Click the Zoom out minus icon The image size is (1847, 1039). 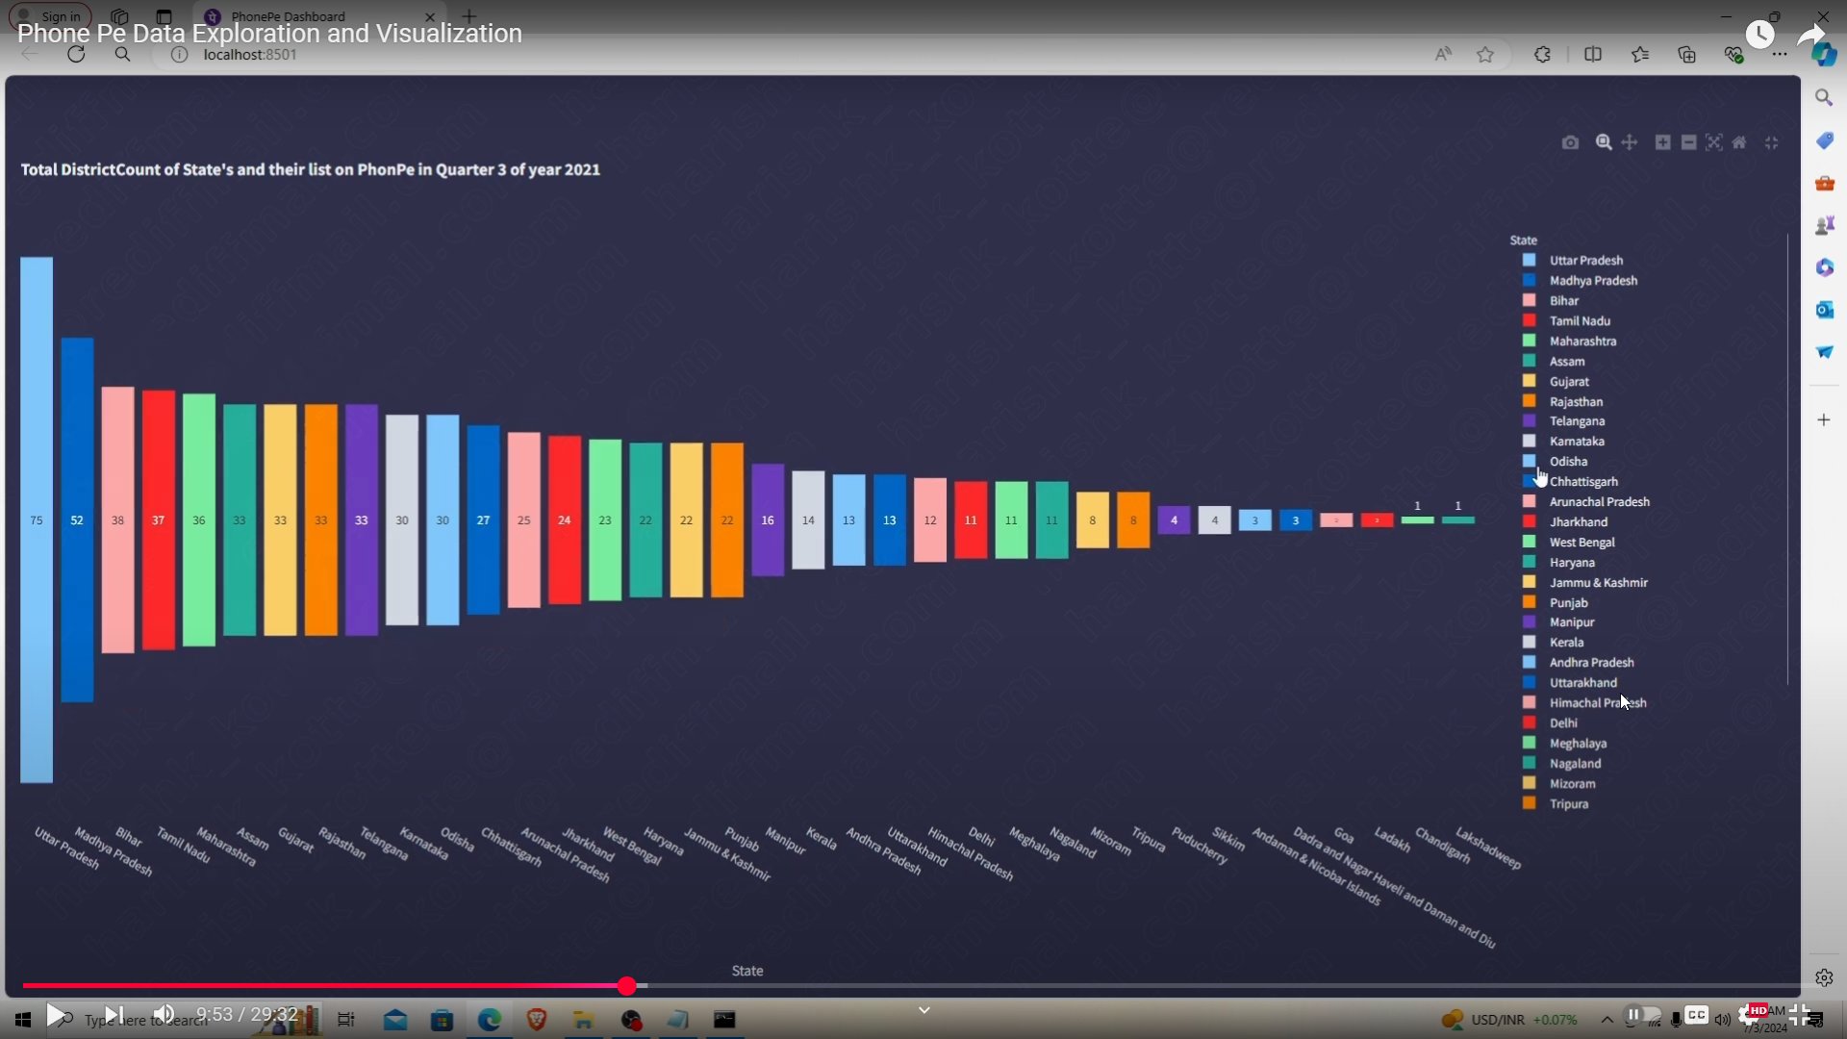click(1688, 142)
